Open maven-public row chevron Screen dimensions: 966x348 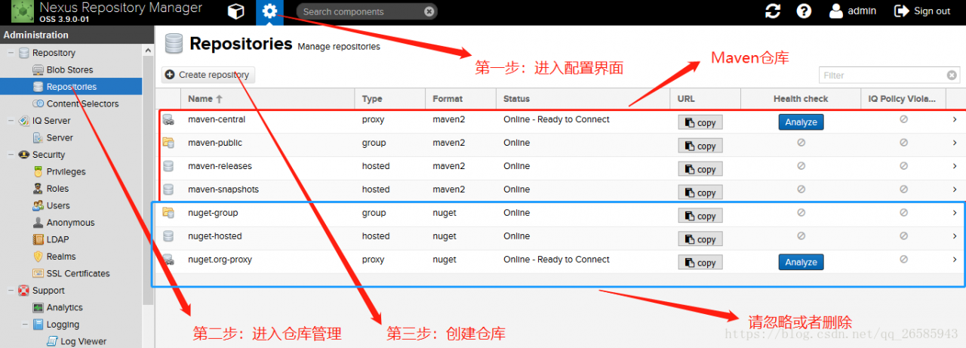(954, 143)
